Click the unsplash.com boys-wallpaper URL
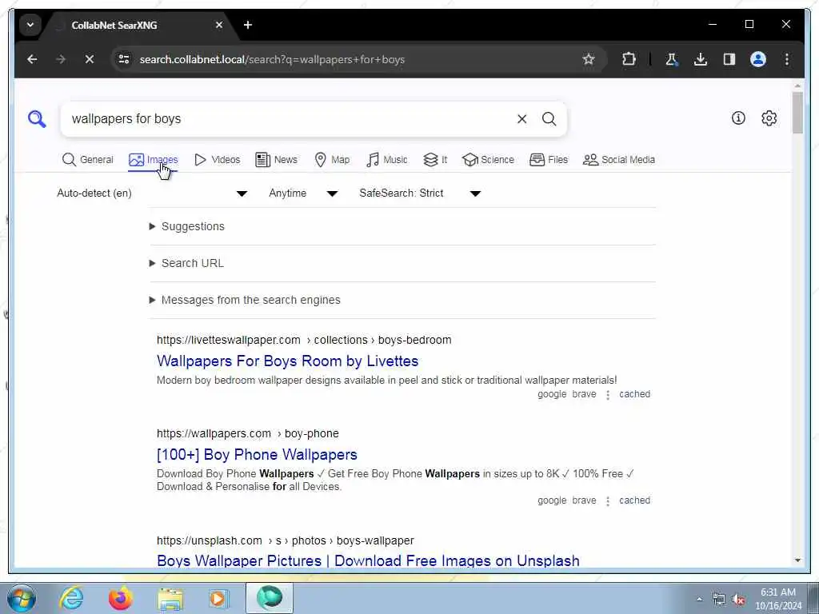 (286, 540)
